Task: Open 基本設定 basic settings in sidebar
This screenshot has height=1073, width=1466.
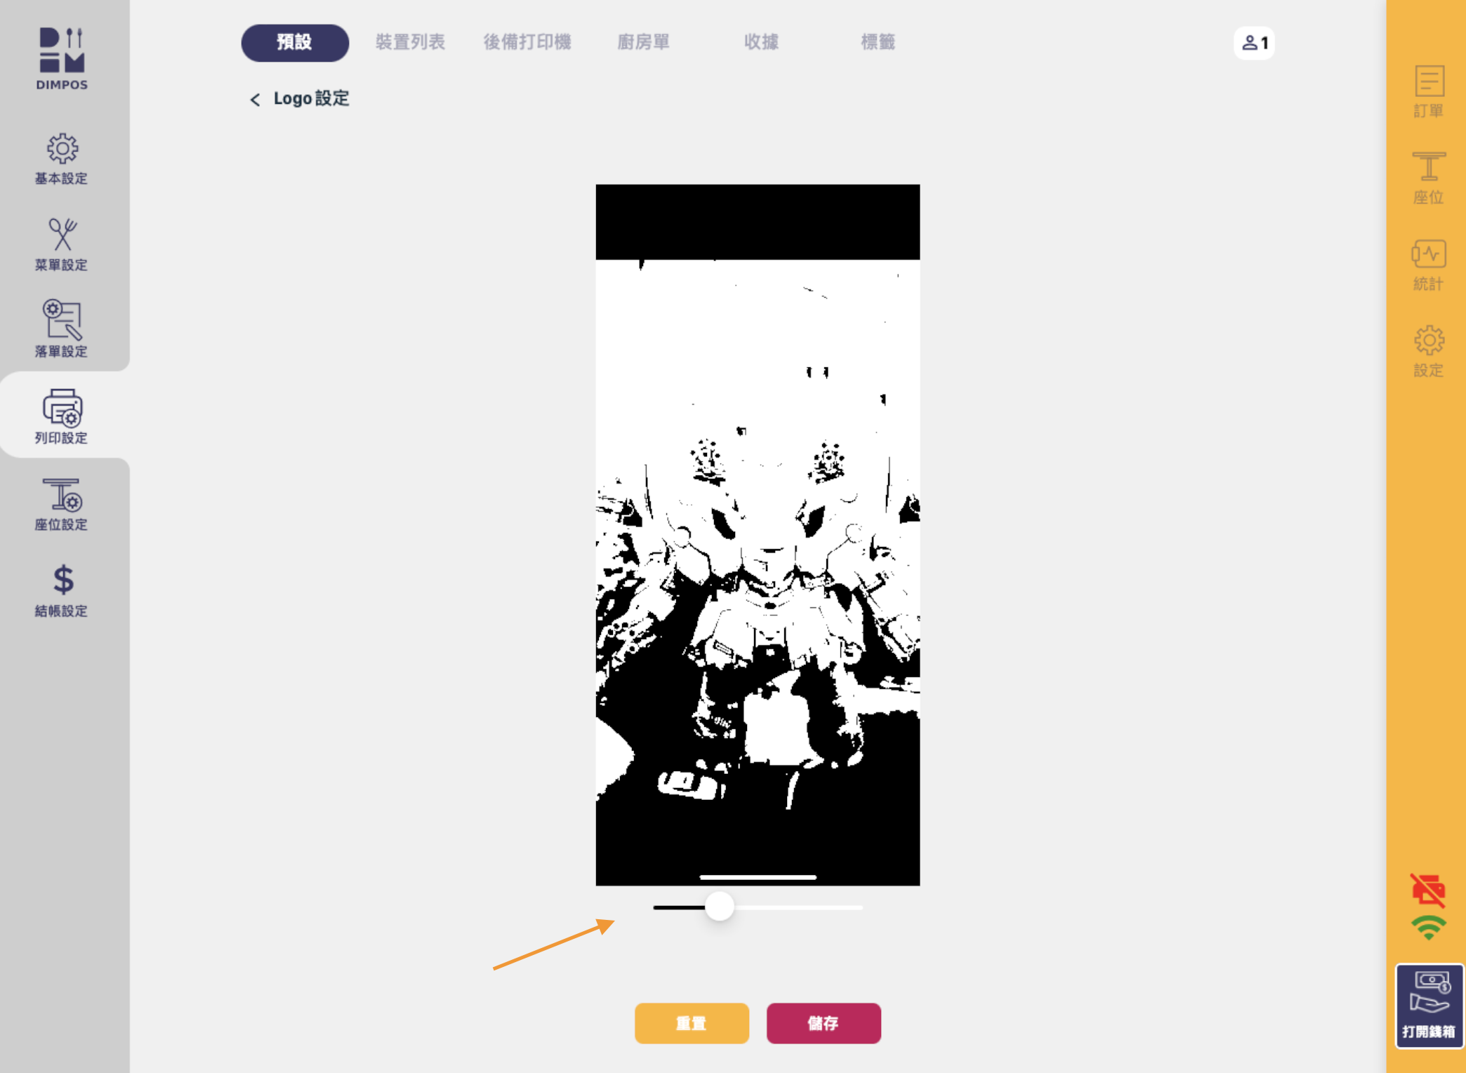Action: pyautogui.click(x=62, y=159)
